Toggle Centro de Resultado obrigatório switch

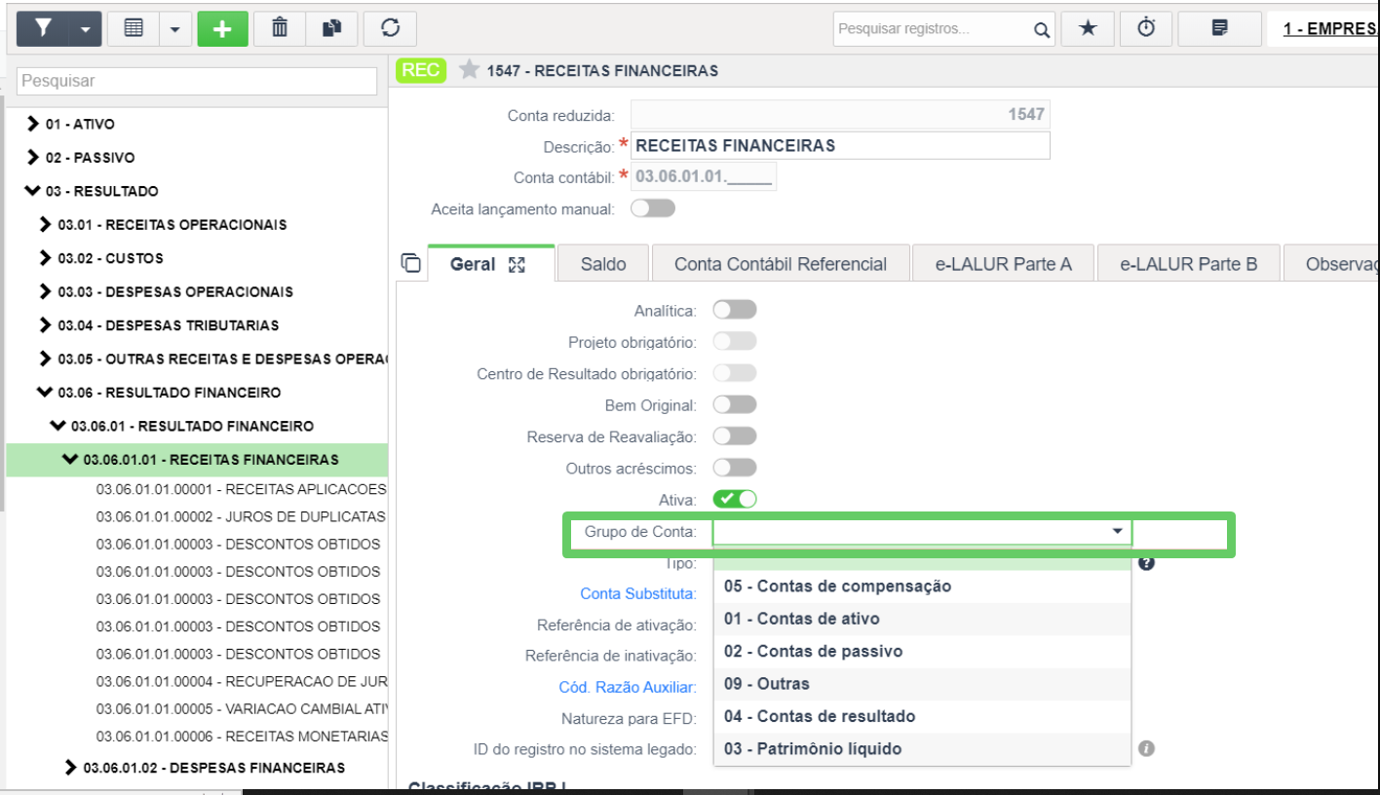tap(735, 373)
